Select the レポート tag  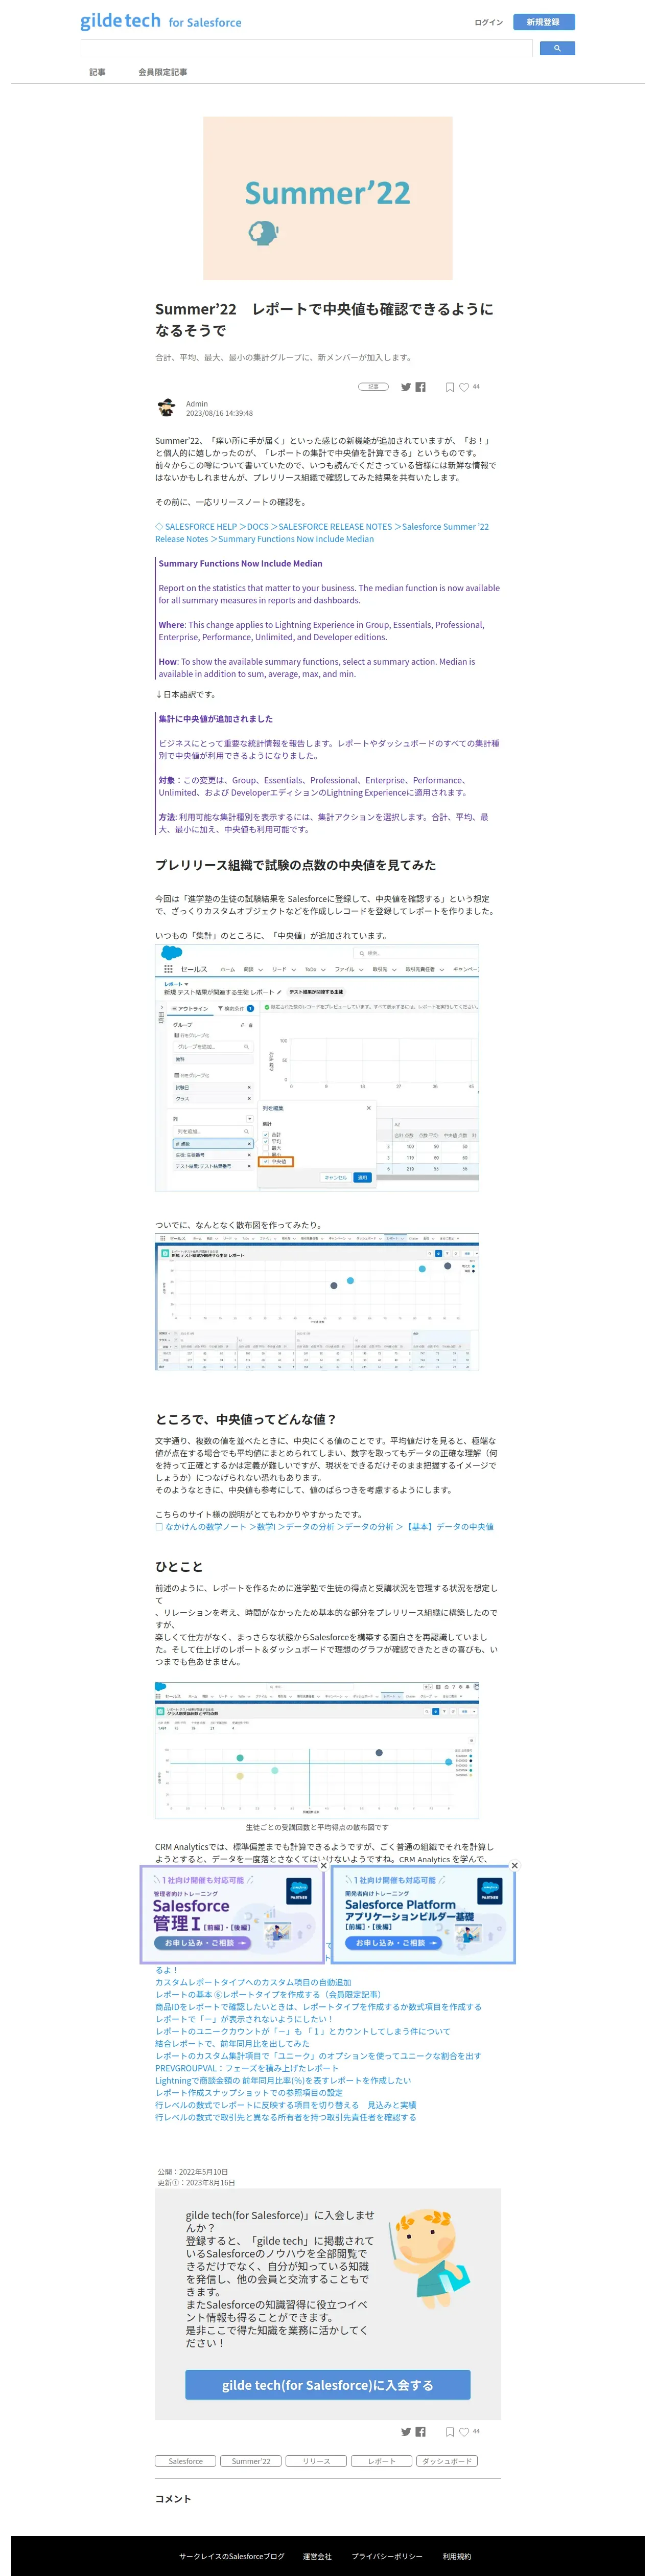(382, 2461)
